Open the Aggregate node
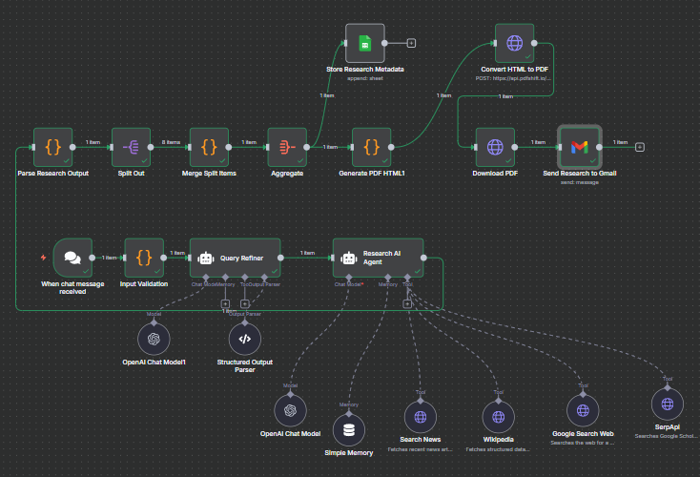This screenshot has width=700, height=477. [x=287, y=147]
